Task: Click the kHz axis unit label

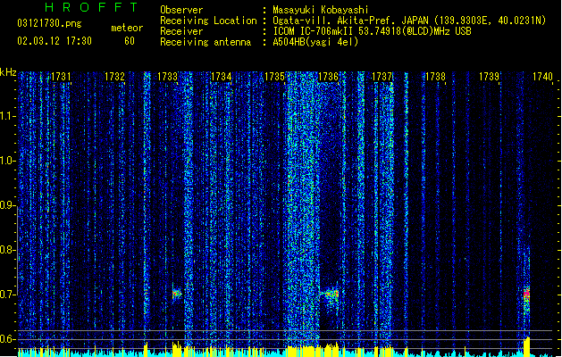Action: click(8, 72)
